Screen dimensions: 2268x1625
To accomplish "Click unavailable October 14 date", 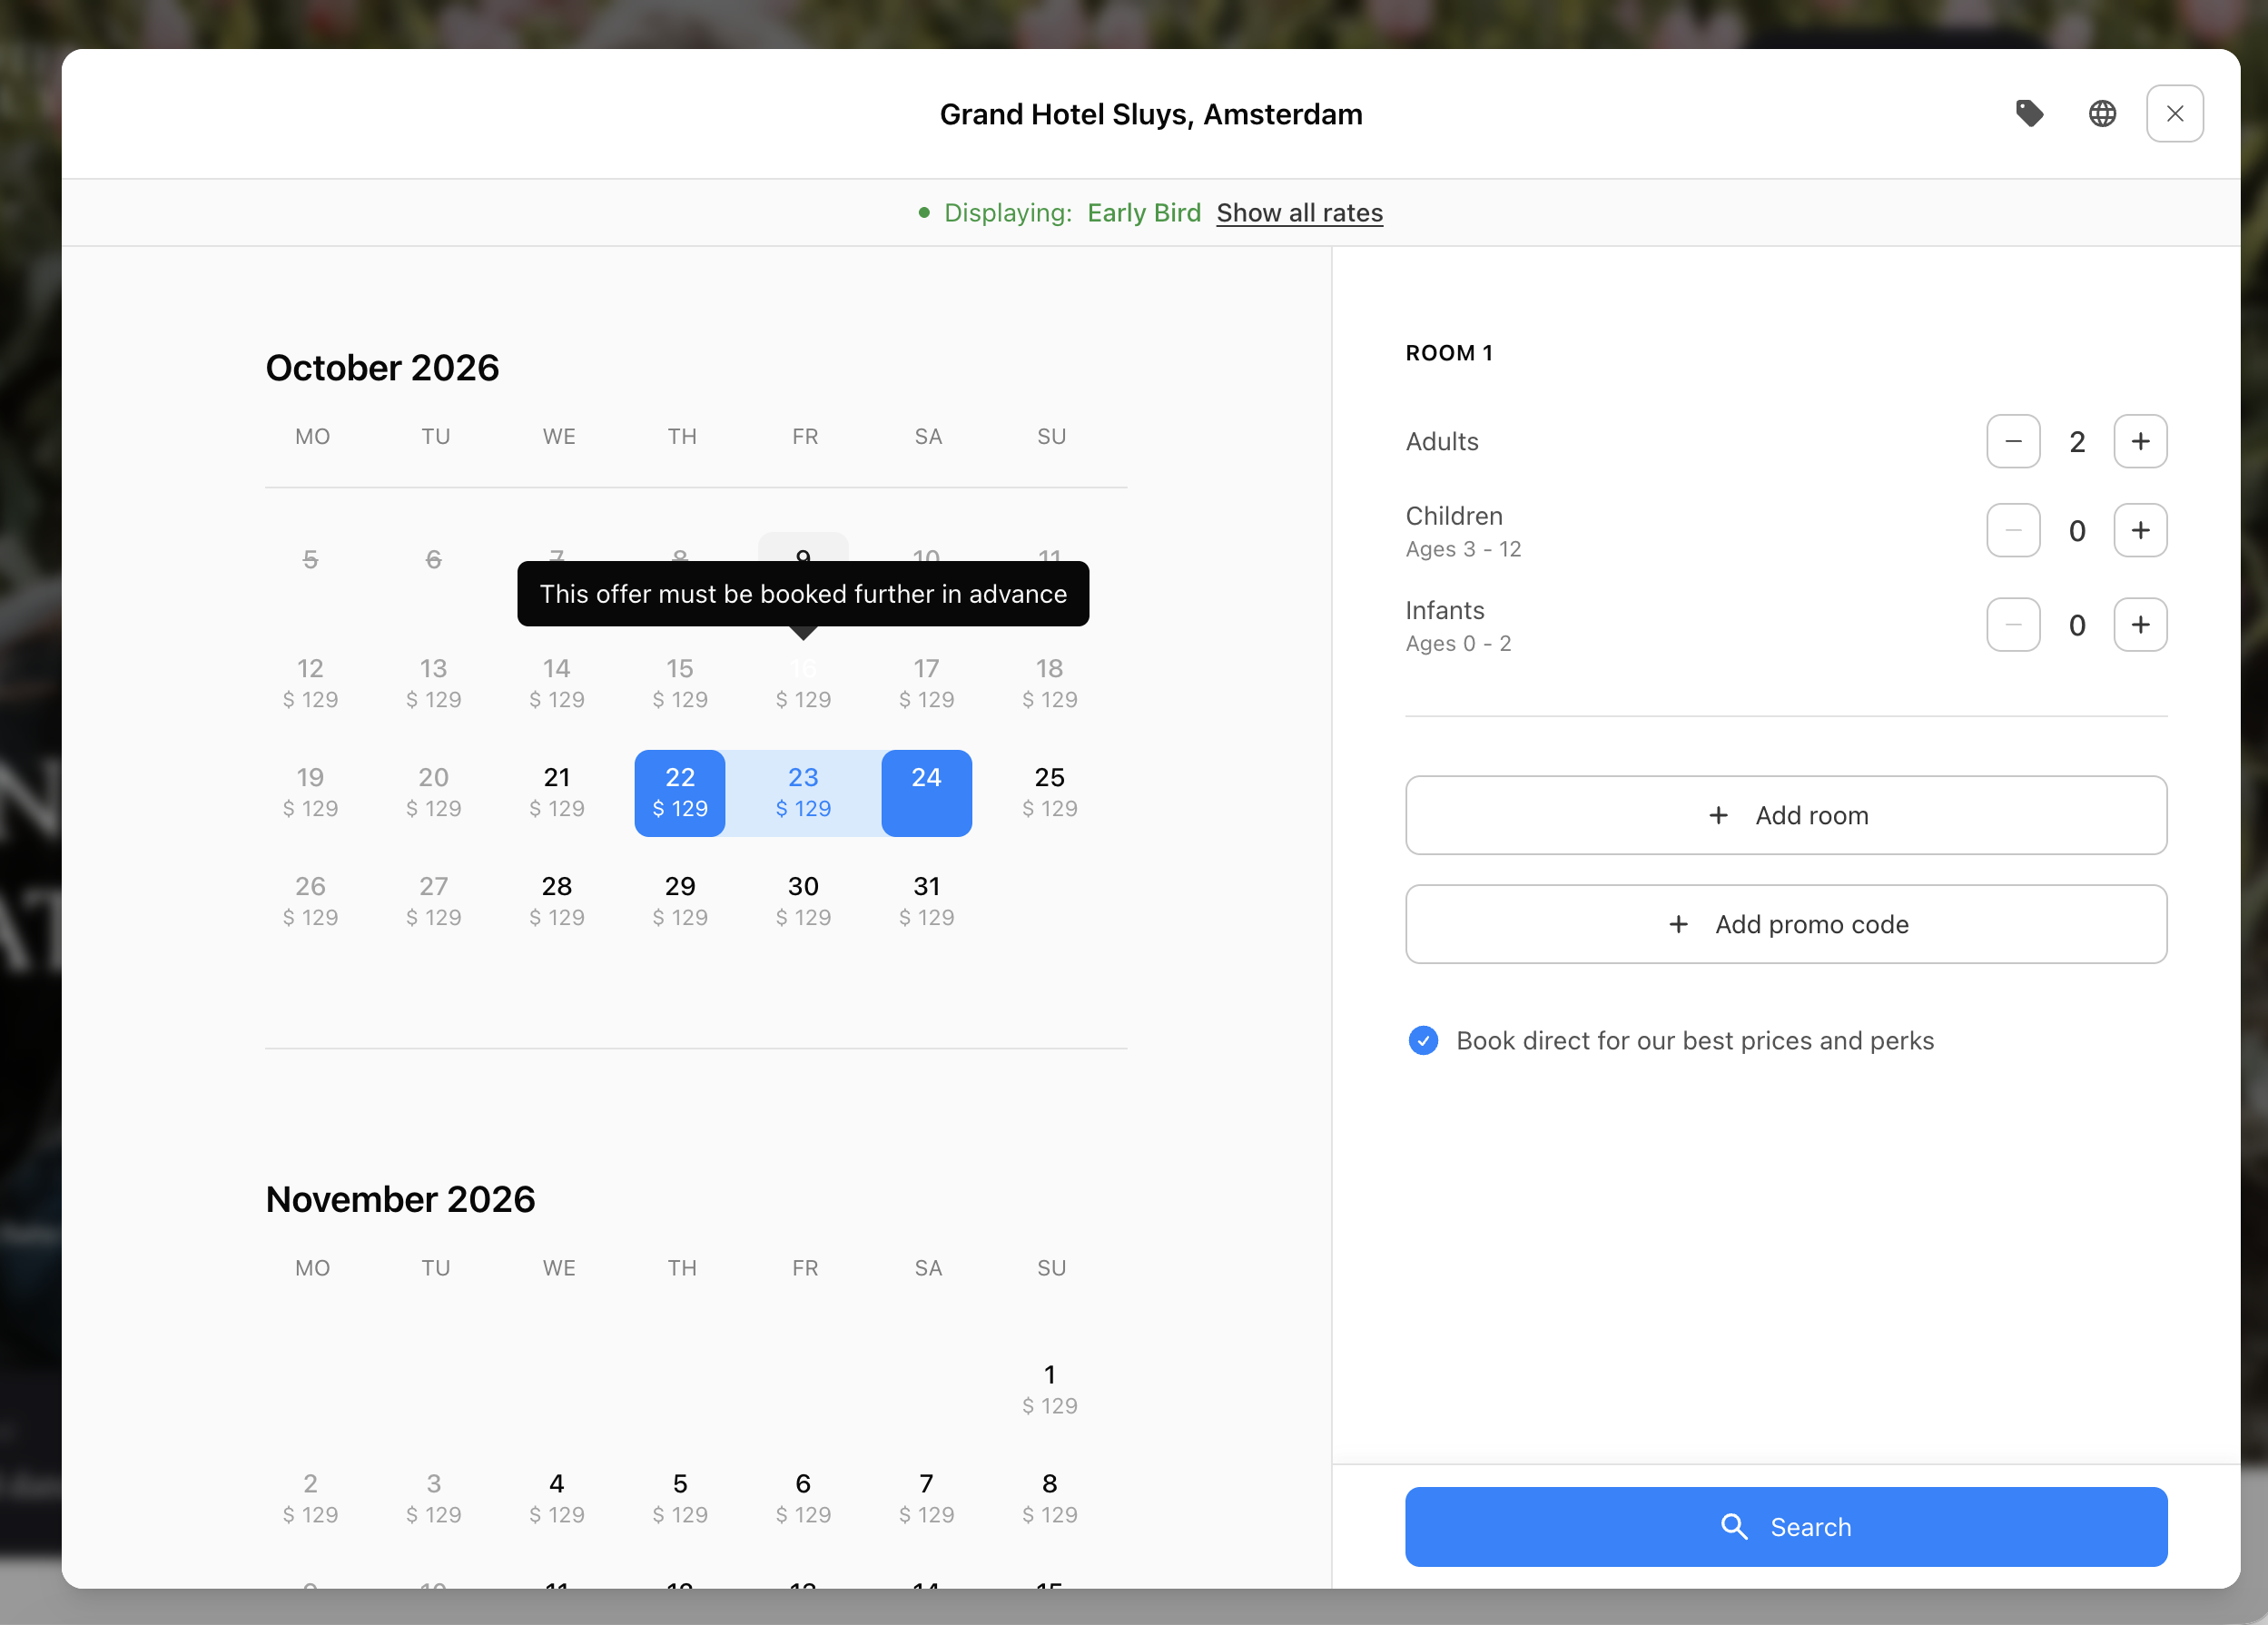I will pos(557,684).
